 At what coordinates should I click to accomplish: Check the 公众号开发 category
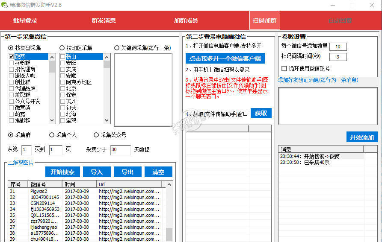[11, 101]
